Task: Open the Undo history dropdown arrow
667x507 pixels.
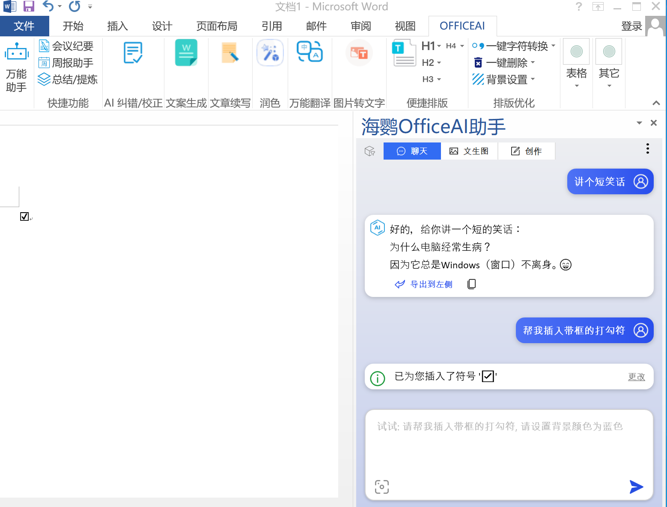Action: point(60,6)
